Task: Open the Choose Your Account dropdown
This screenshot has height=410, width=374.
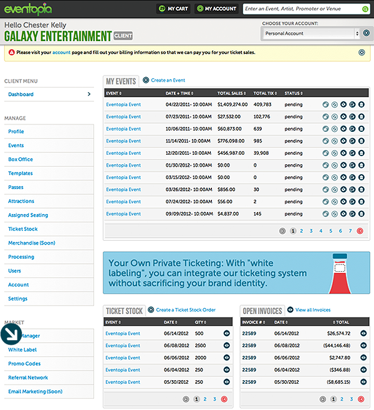Action: tap(312, 34)
